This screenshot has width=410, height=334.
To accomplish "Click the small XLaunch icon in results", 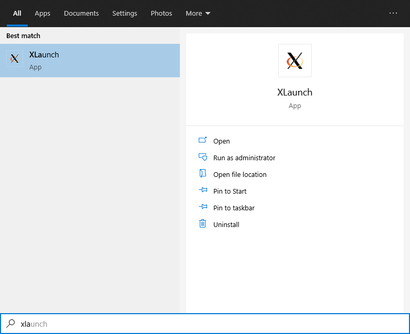I will coord(15,58).
